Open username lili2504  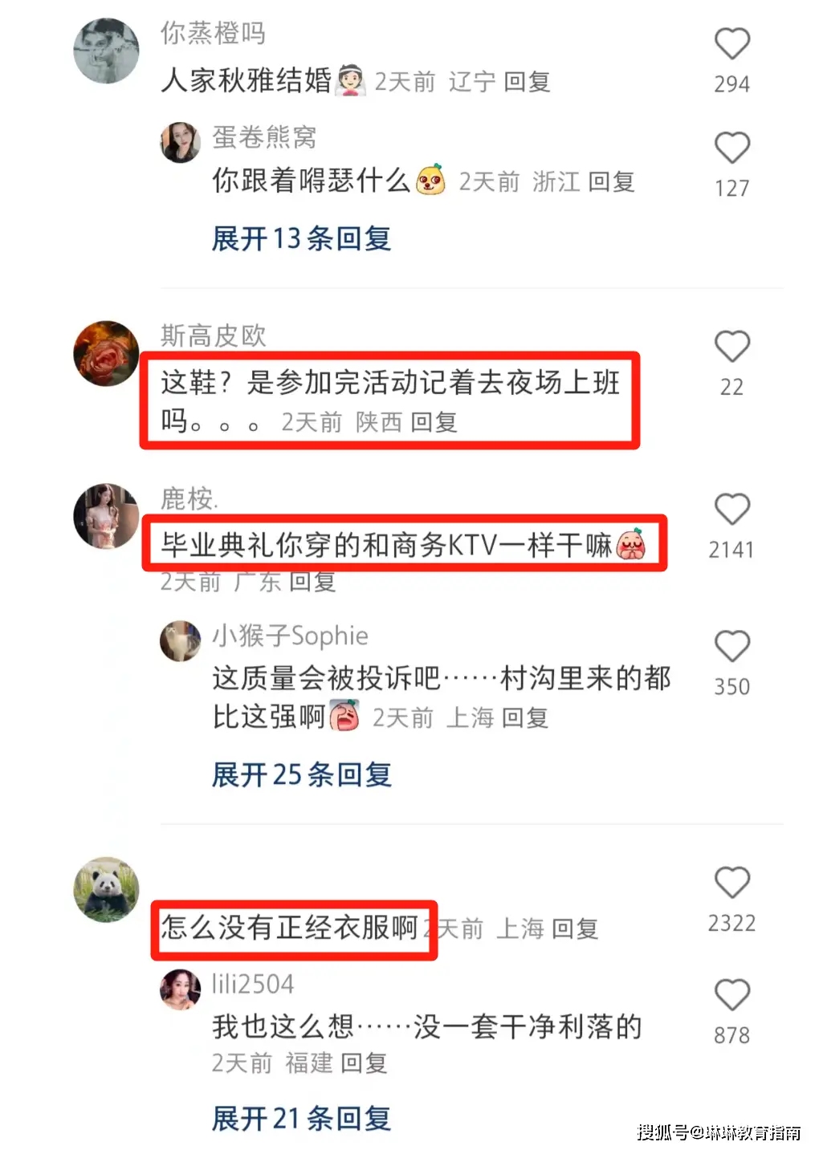tap(253, 984)
